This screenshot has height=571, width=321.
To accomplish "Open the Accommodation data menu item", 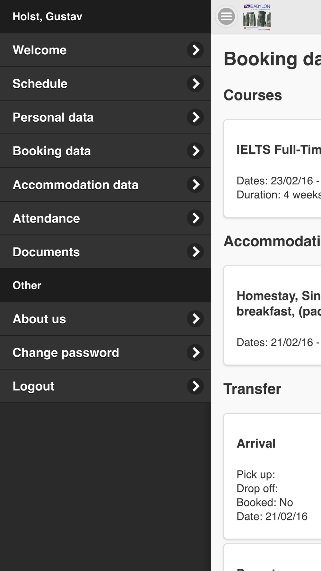I will (105, 185).
